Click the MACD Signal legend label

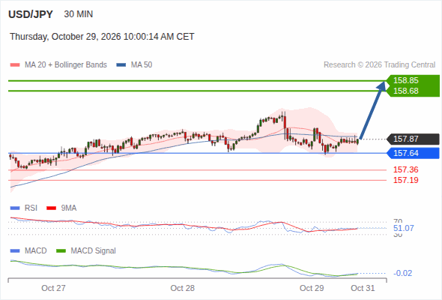coord(94,251)
